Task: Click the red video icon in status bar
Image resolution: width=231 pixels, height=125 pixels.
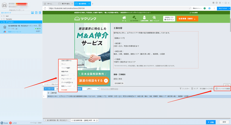Action: click(10, 123)
